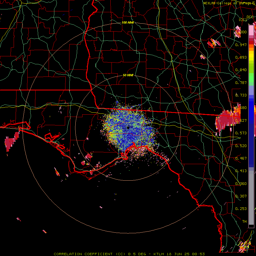This screenshot has width=256, height=256.
Task: Click the 0.520 legend value
Action: coord(241,146)
